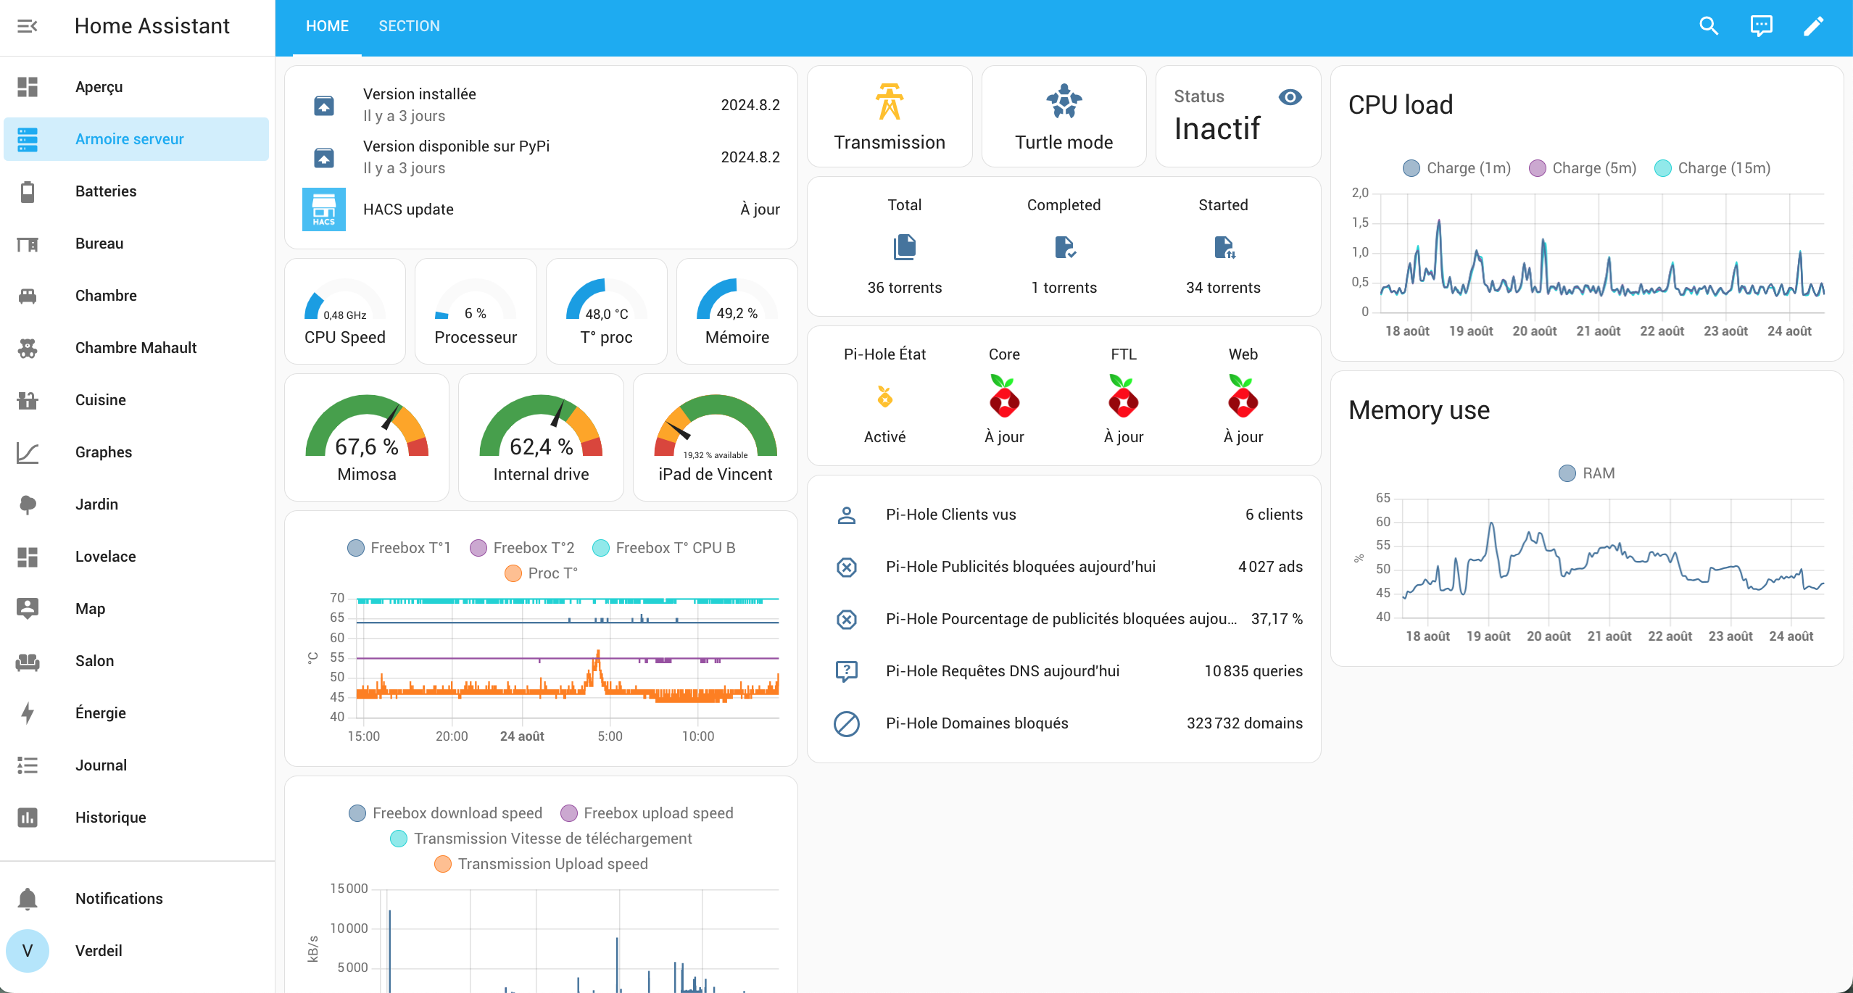Open the Jardin tree icon

28,504
